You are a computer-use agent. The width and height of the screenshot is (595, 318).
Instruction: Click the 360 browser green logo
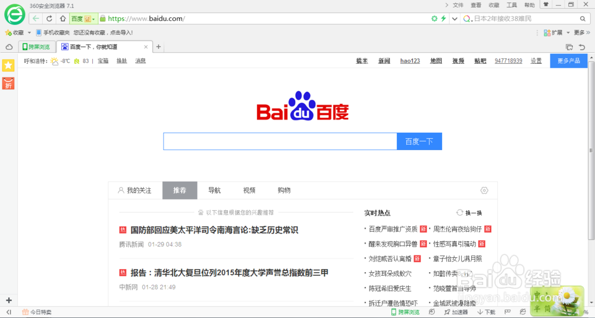(x=14, y=14)
